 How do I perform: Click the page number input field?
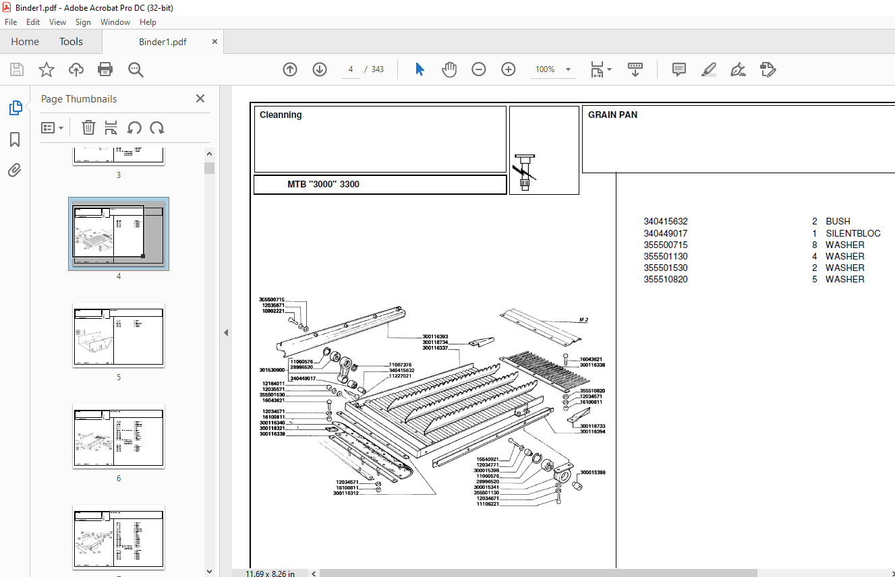click(x=351, y=69)
